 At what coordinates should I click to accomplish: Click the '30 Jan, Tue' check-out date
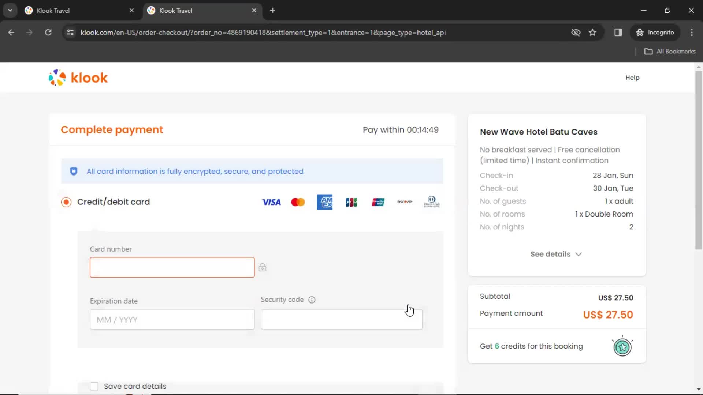613,188
